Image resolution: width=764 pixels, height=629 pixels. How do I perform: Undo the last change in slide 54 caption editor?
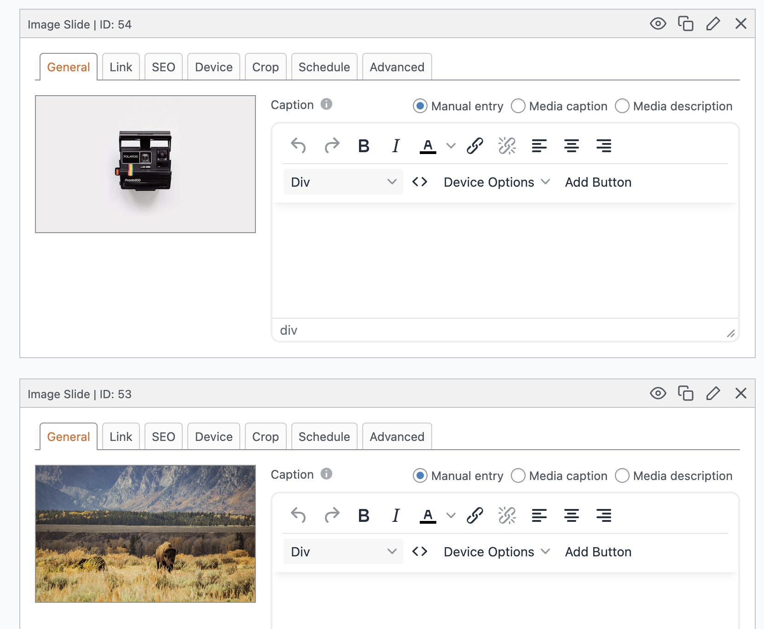point(299,146)
